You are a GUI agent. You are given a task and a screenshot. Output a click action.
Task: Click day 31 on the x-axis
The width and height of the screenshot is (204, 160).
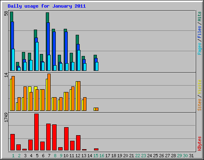191,156
